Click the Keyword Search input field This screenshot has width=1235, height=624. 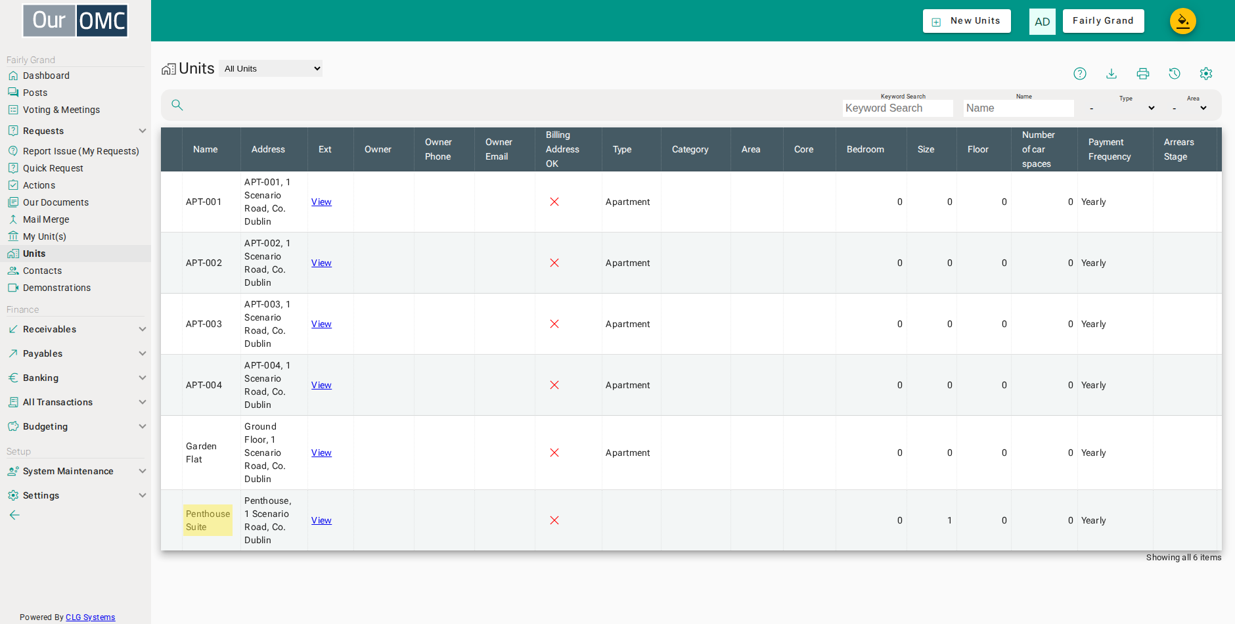pyautogui.click(x=897, y=108)
